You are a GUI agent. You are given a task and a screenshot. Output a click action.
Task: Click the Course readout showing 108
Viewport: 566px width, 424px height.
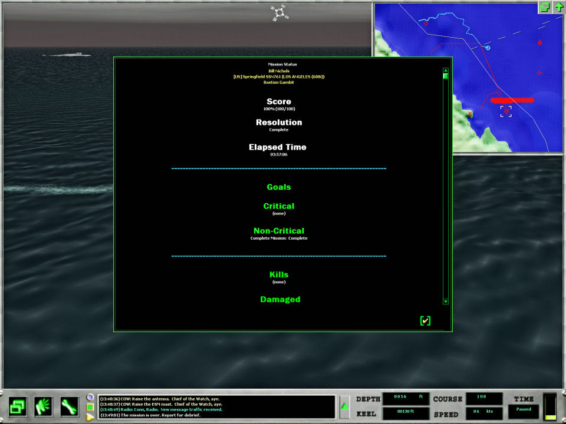484,399
